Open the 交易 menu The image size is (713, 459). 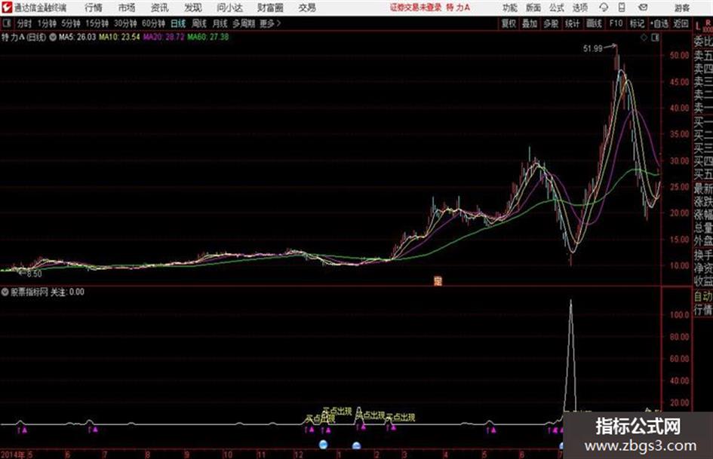[307, 8]
